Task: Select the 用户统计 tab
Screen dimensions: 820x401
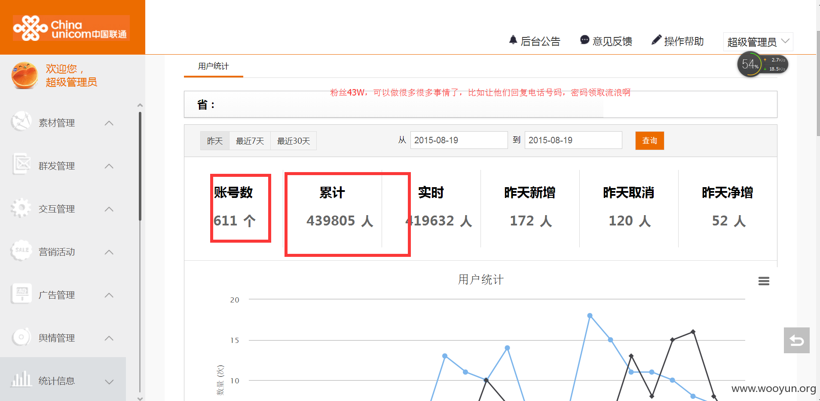Action: pos(214,66)
